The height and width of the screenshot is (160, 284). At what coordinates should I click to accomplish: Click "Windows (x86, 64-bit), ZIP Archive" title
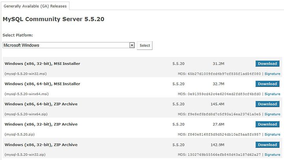[41, 104]
